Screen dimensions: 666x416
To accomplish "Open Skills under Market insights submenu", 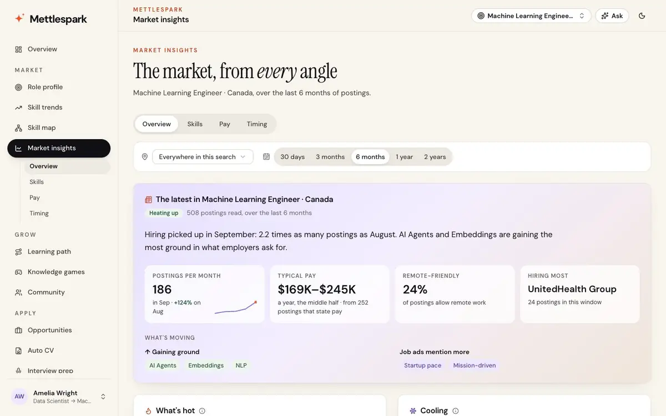I will [x=67, y=182].
